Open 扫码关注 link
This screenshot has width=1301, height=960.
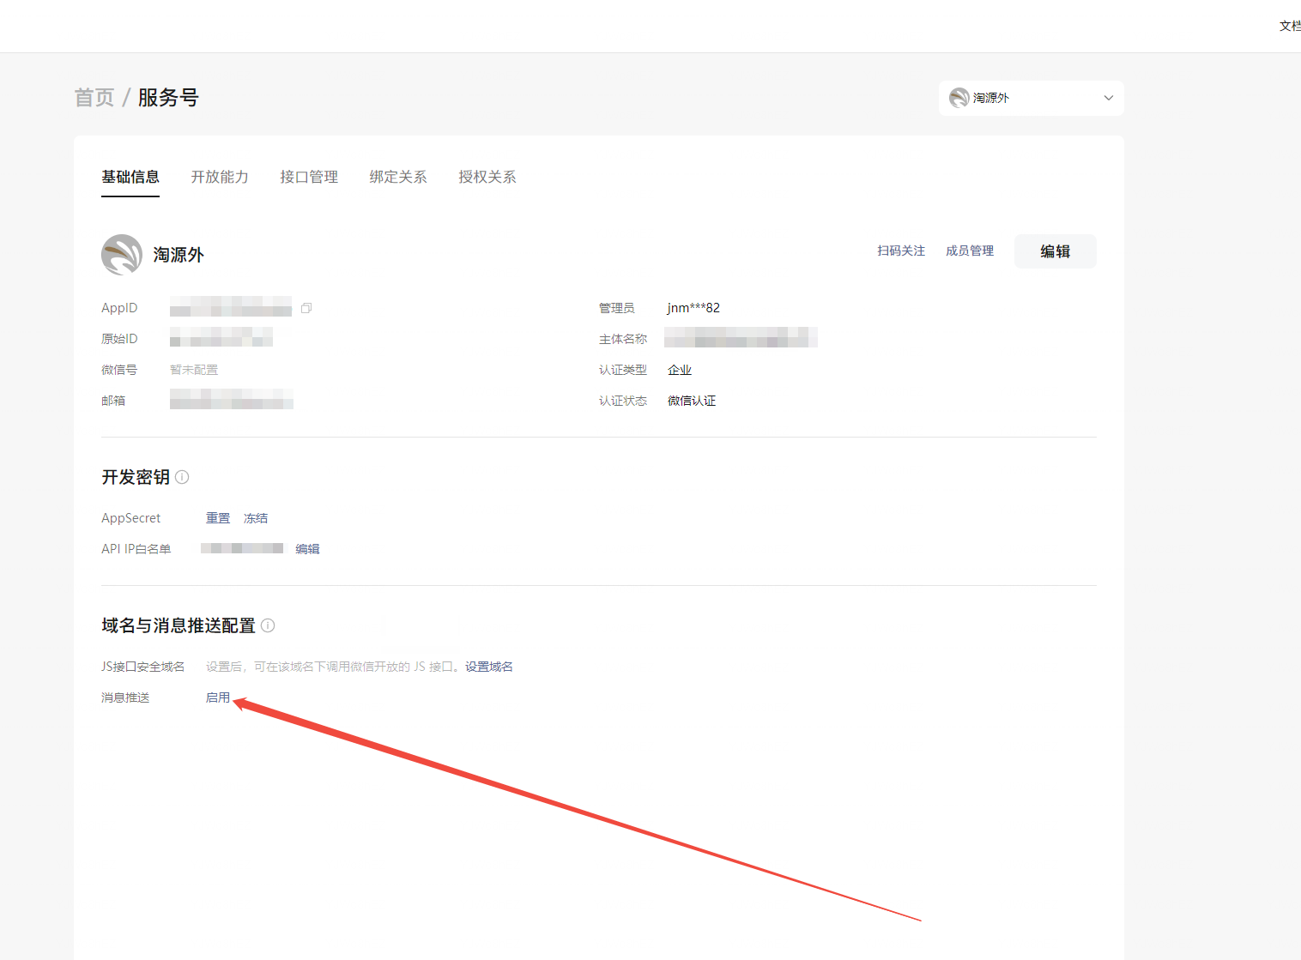click(x=901, y=251)
